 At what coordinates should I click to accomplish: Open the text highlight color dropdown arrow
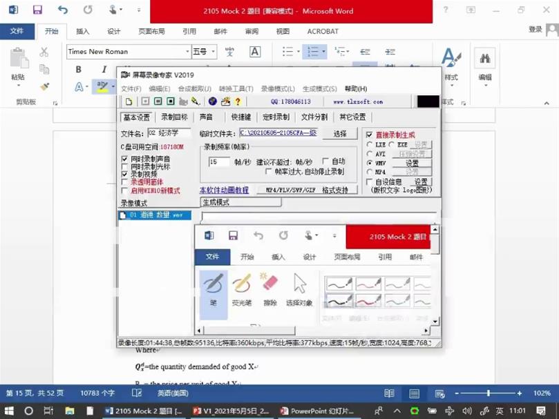113,86
